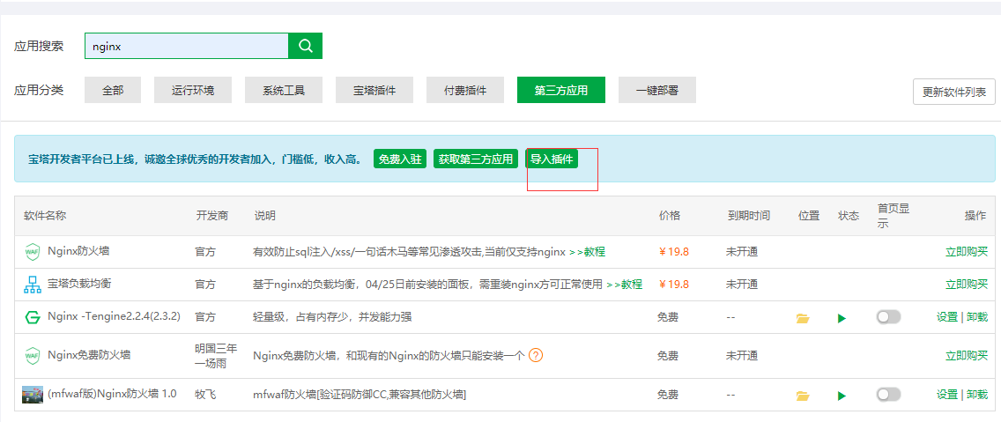
Task: Click the 价格 column header
Action: (669, 216)
